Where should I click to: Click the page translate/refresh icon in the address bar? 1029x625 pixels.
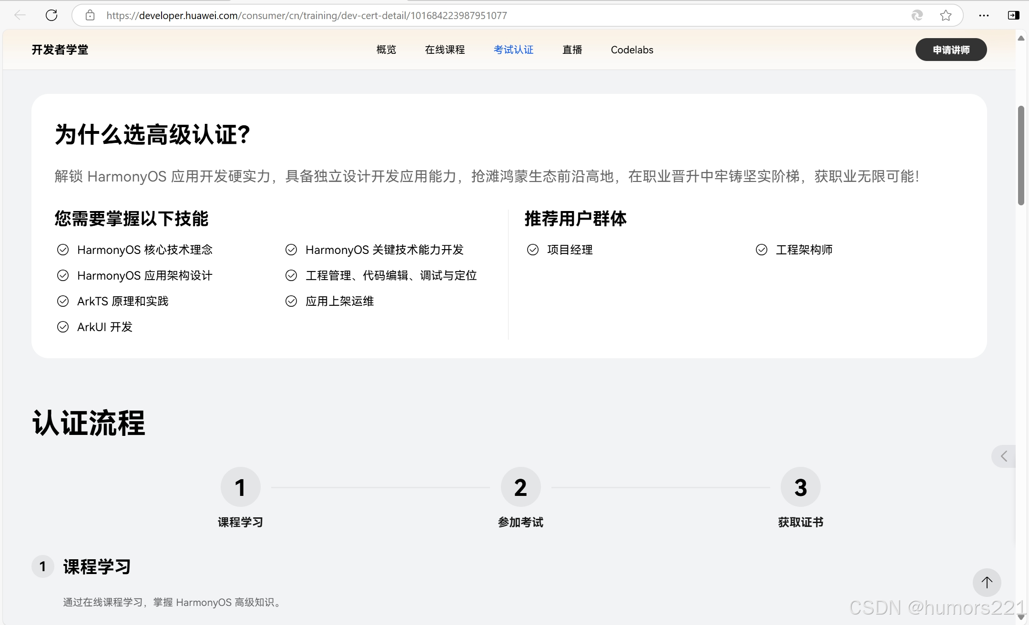point(917,15)
